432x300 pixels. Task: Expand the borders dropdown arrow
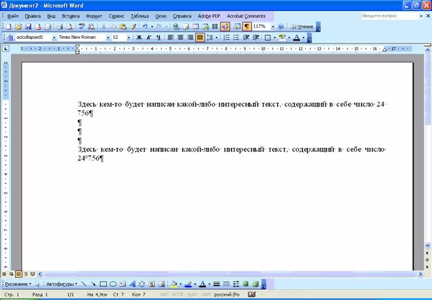click(275, 38)
